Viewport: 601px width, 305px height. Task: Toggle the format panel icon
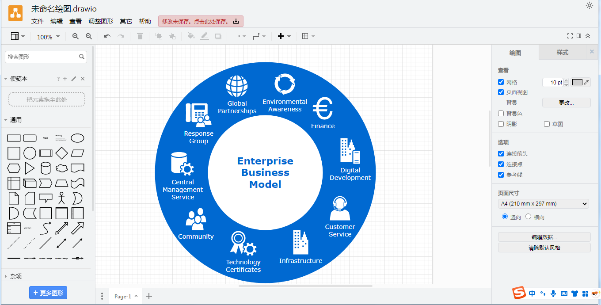[579, 36]
